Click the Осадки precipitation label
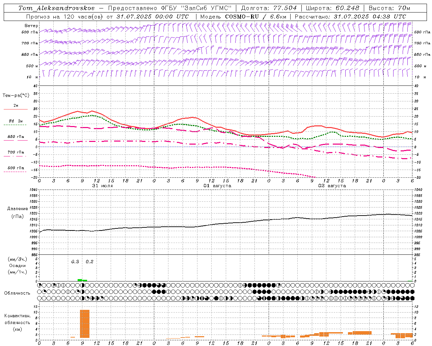 pos(18,266)
